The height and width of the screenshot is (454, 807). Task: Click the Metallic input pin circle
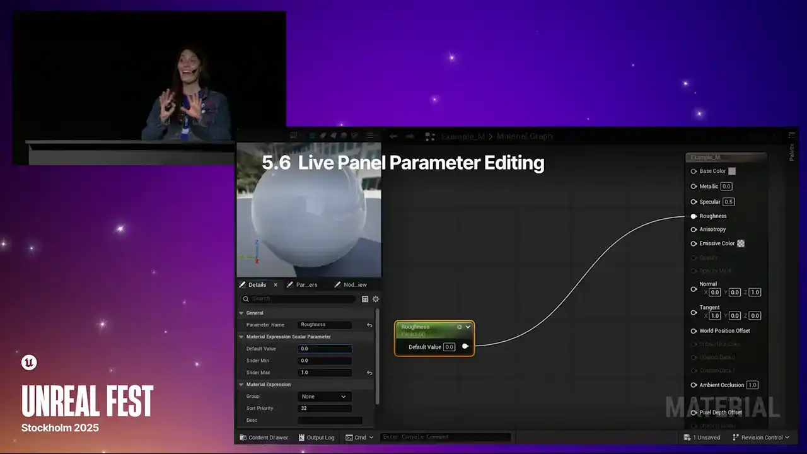tap(694, 187)
